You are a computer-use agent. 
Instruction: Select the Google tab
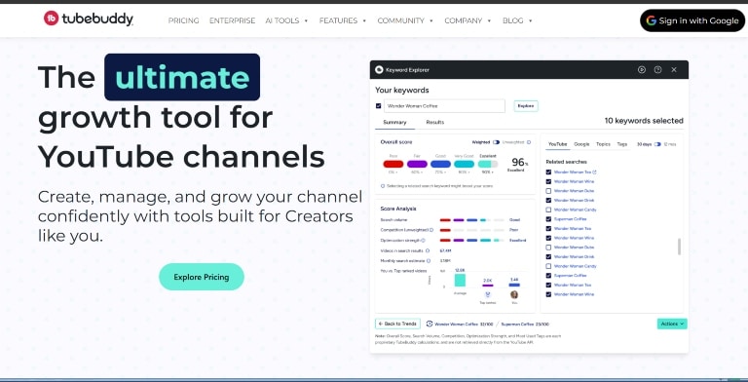click(581, 144)
